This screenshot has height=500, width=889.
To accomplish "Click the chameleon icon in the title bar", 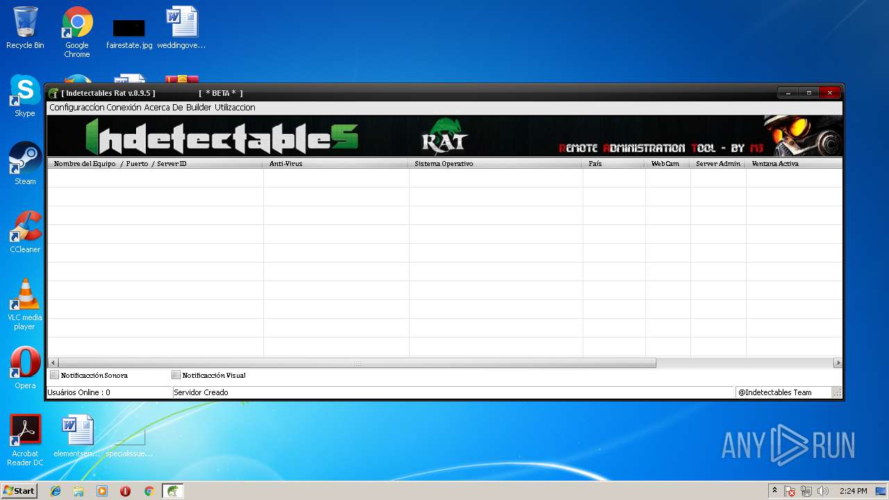I will click(x=53, y=93).
